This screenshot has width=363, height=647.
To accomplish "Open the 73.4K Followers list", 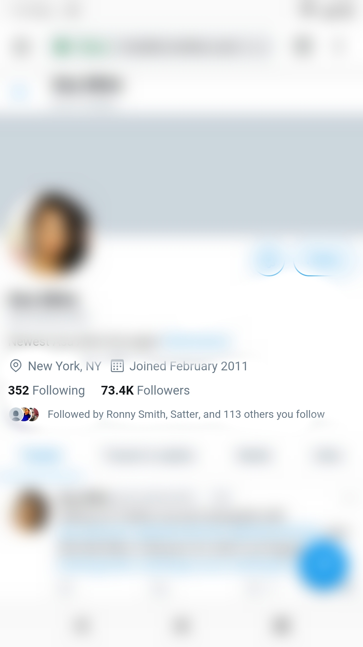I will coord(145,390).
